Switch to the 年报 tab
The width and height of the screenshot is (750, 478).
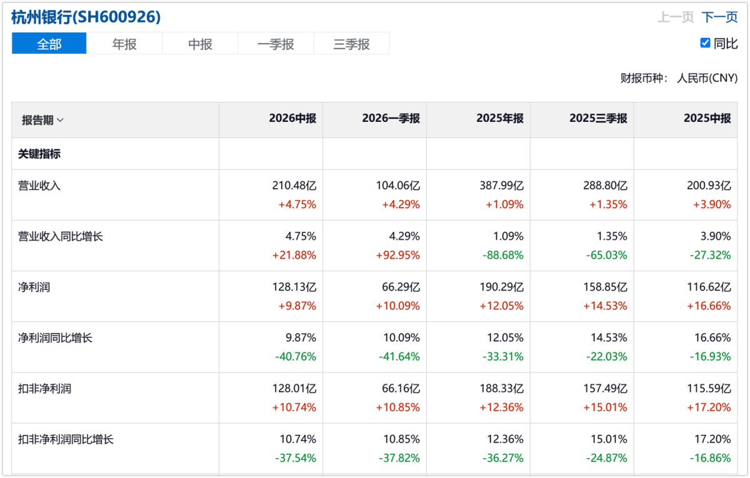point(124,44)
